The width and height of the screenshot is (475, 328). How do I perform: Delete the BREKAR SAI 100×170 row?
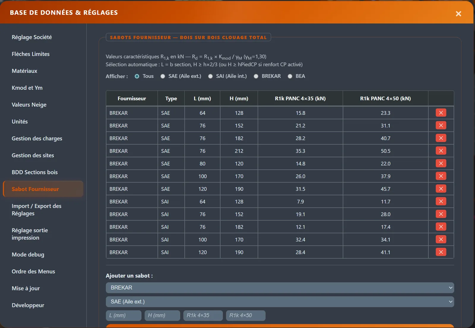(x=441, y=239)
